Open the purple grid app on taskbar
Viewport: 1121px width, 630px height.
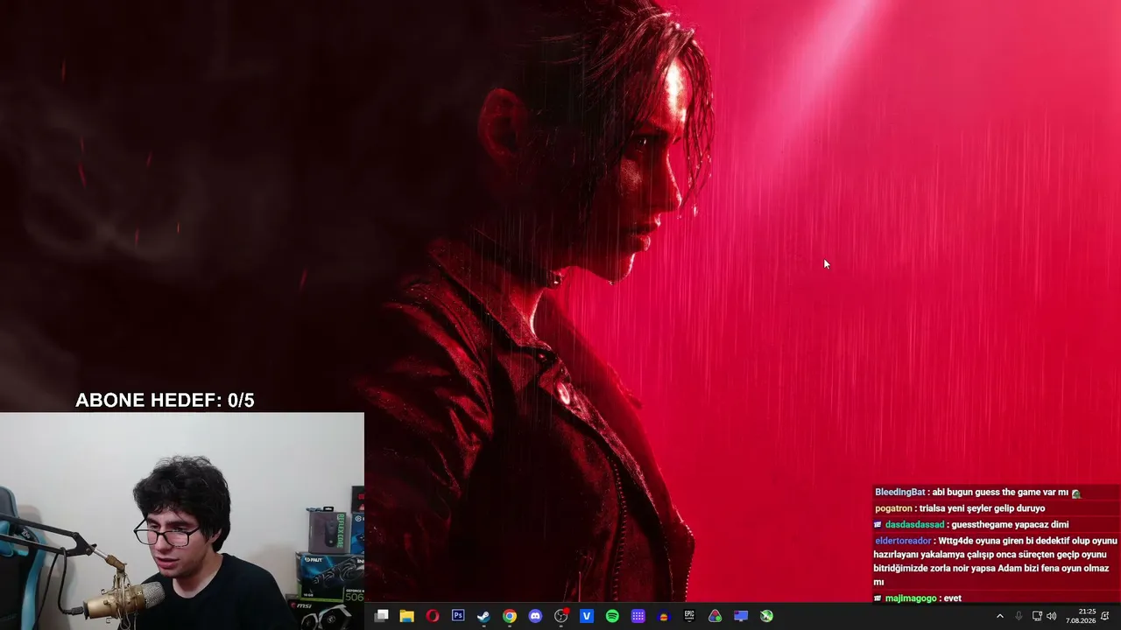click(638, 616)
